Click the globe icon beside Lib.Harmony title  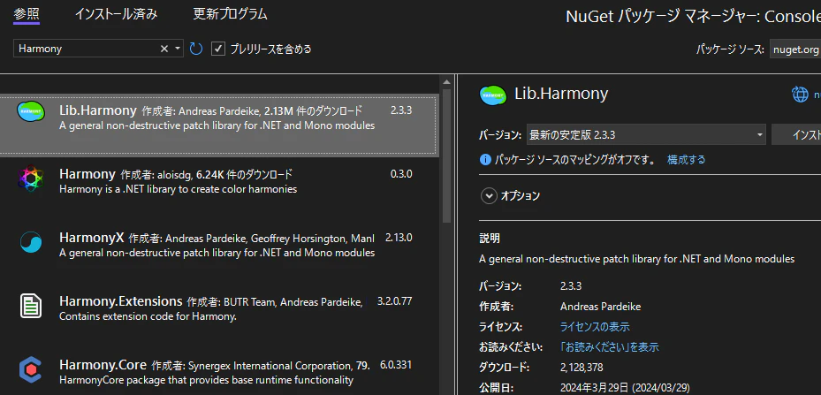[800, 95]
